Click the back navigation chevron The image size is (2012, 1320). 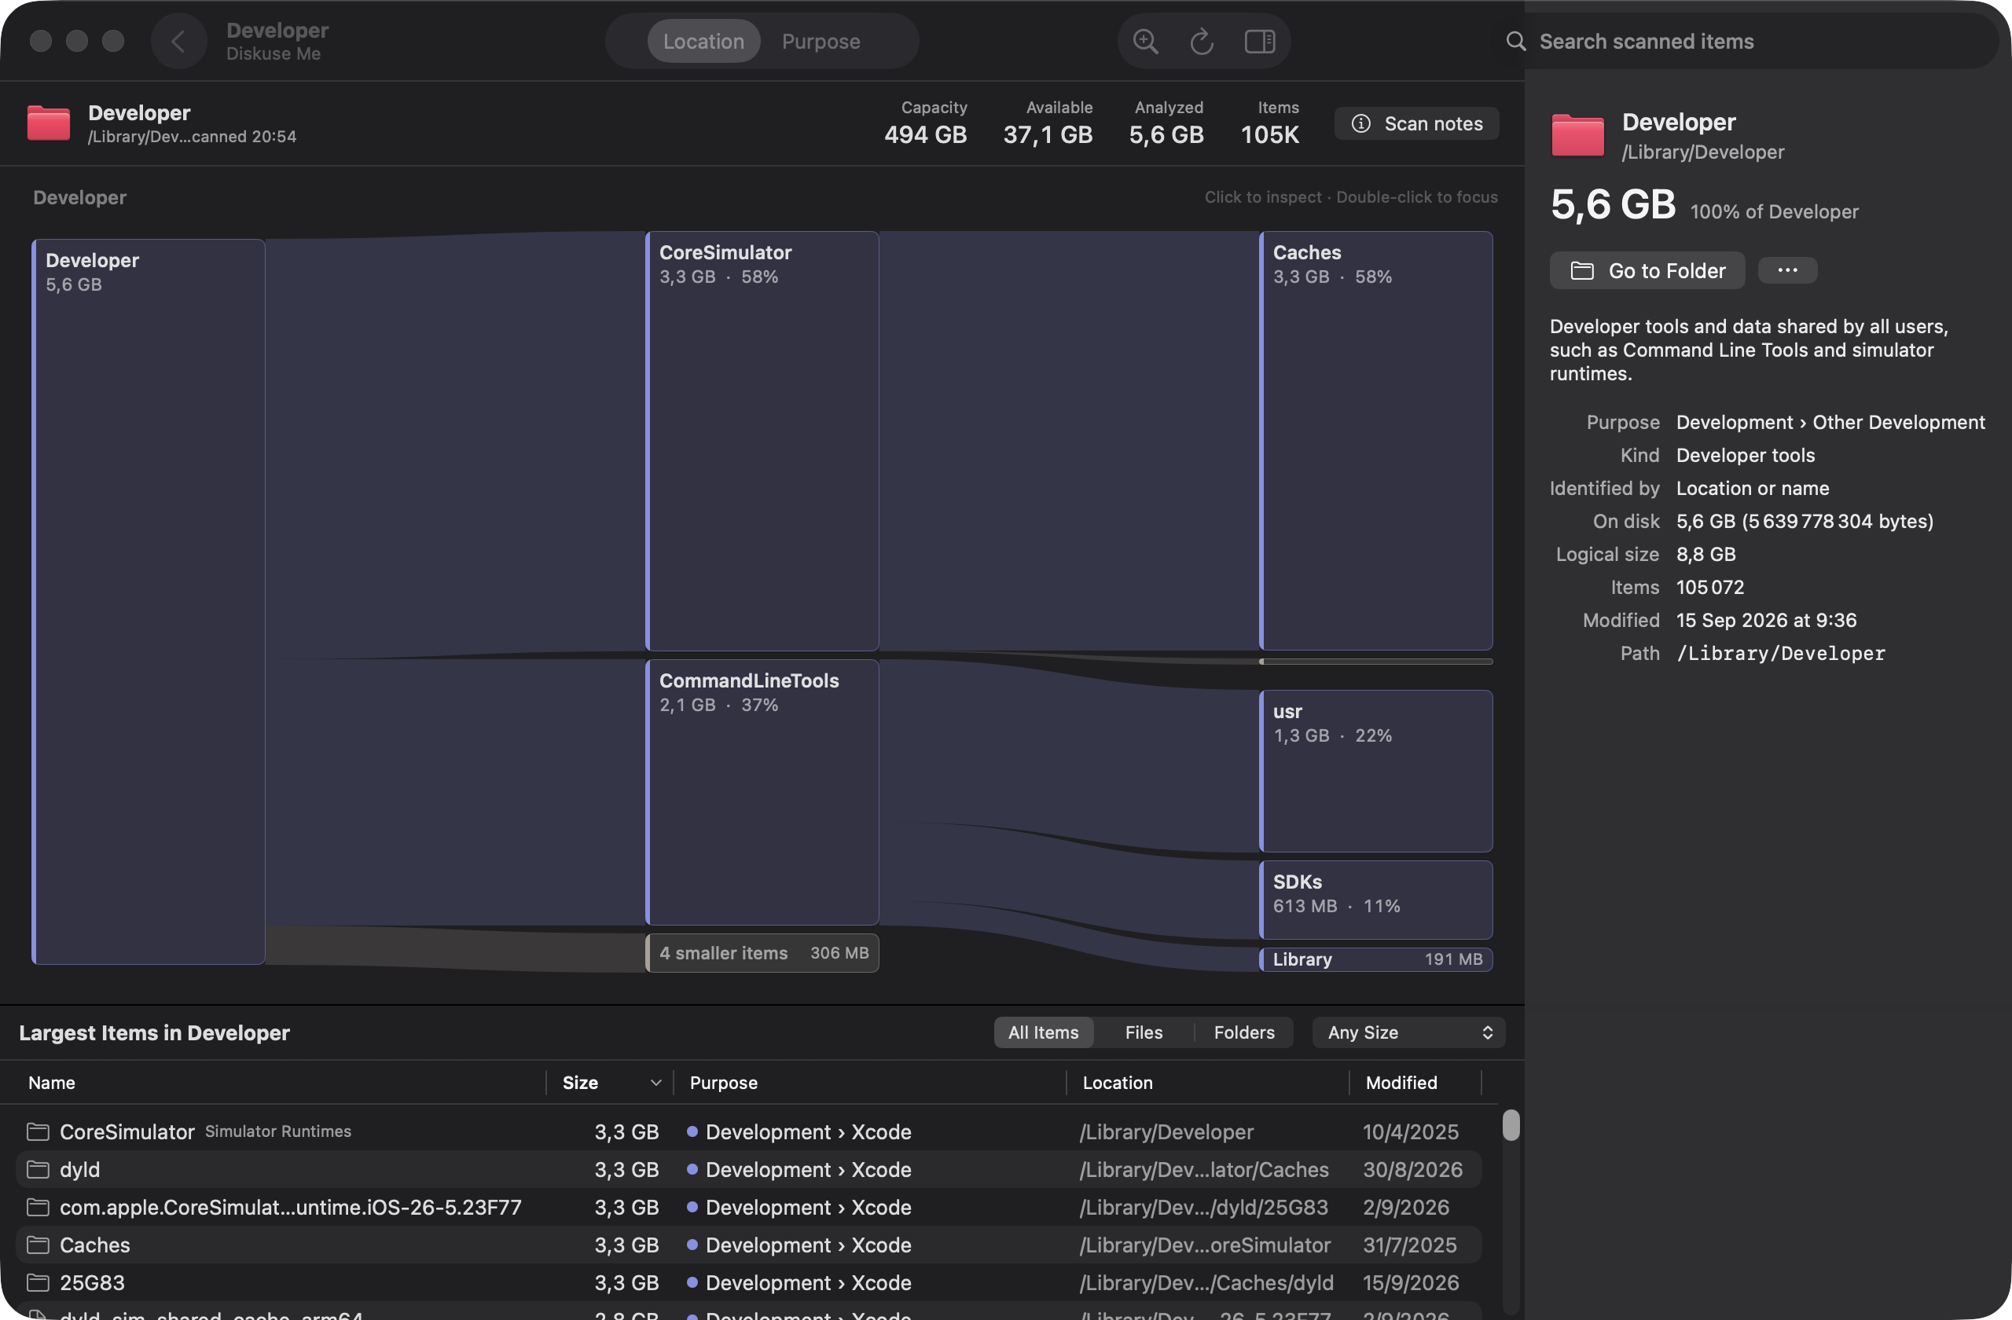(x=178, y=41)
